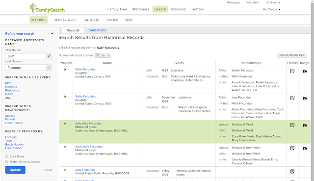
Task: Open Refine your search heading link
Action: 20,34
